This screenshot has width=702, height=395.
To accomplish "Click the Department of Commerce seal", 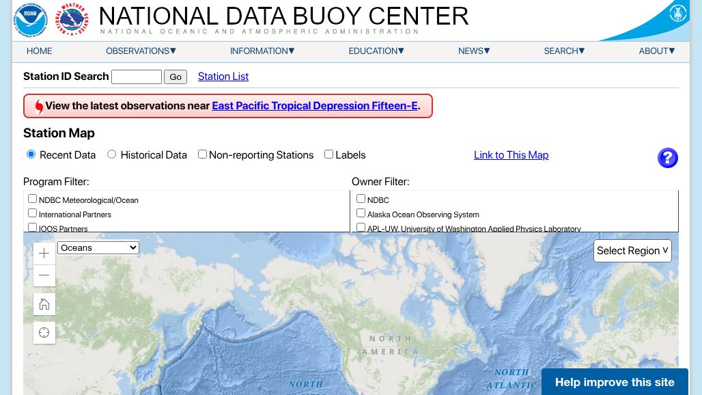I will (x=677, y=13).
